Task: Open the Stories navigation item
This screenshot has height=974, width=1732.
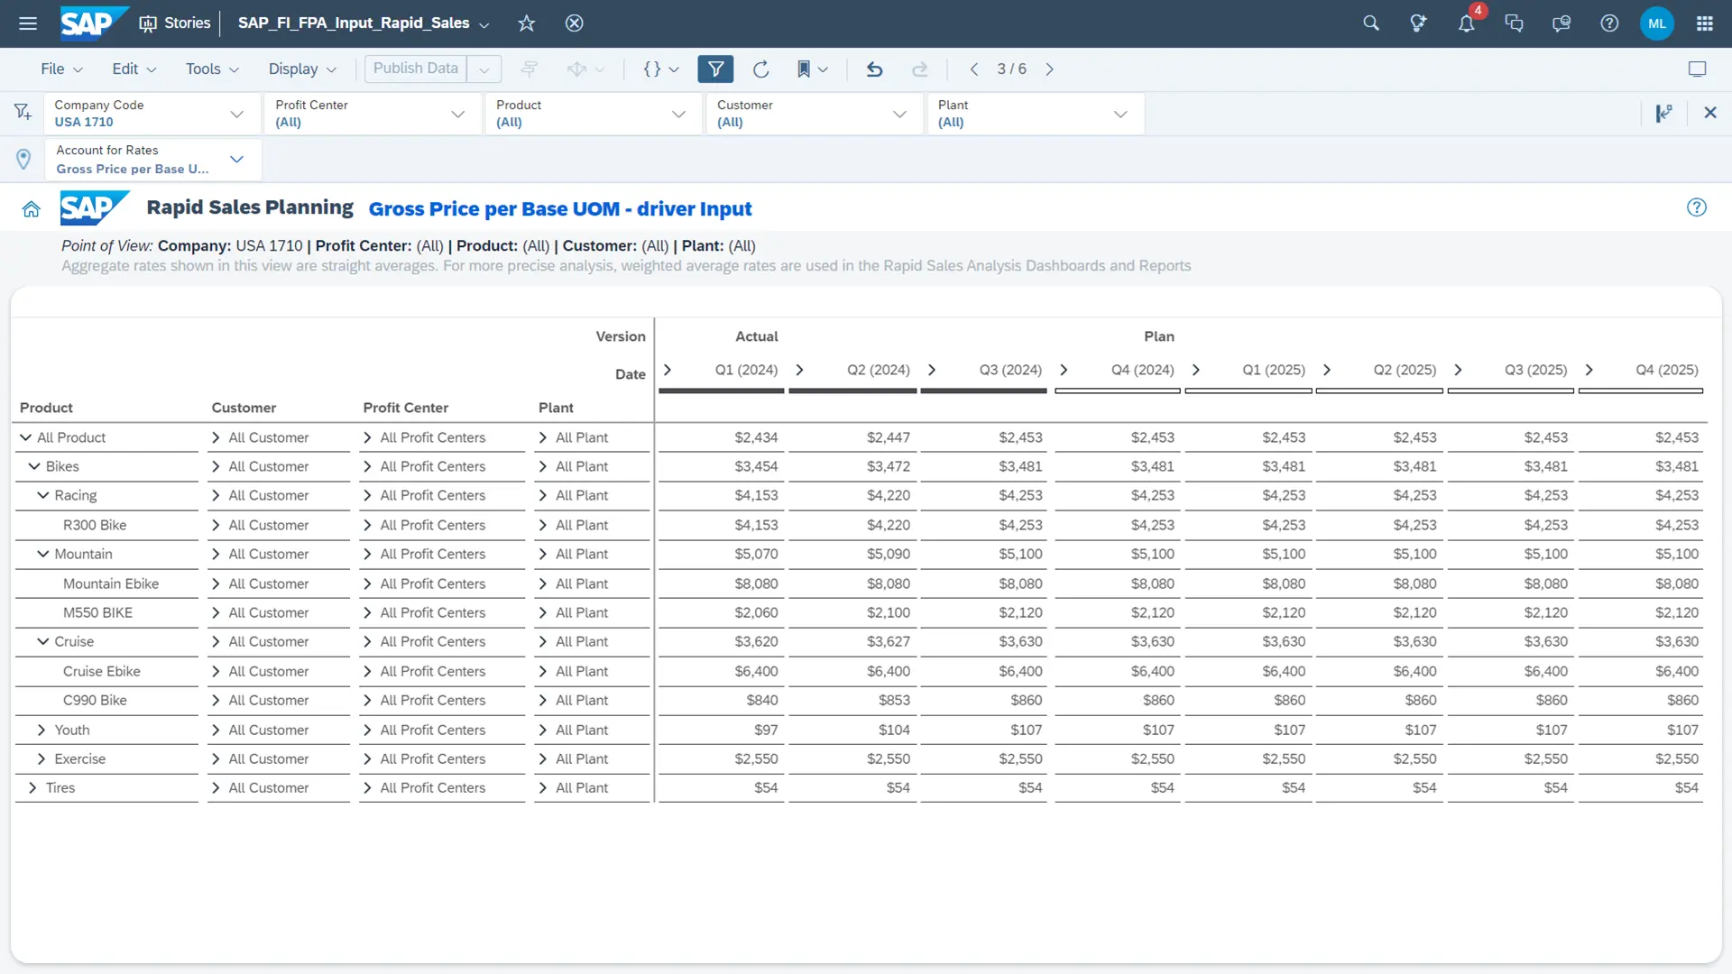Action: [x=175, y=23]
